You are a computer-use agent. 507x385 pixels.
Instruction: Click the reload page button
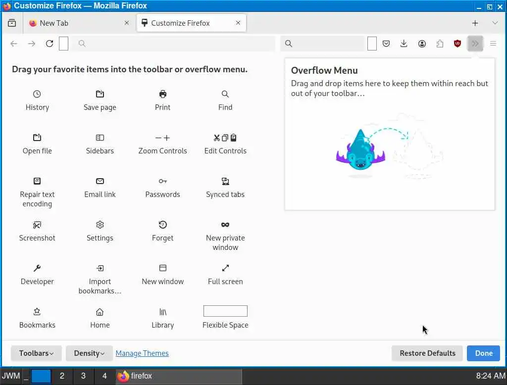[50, 44]
